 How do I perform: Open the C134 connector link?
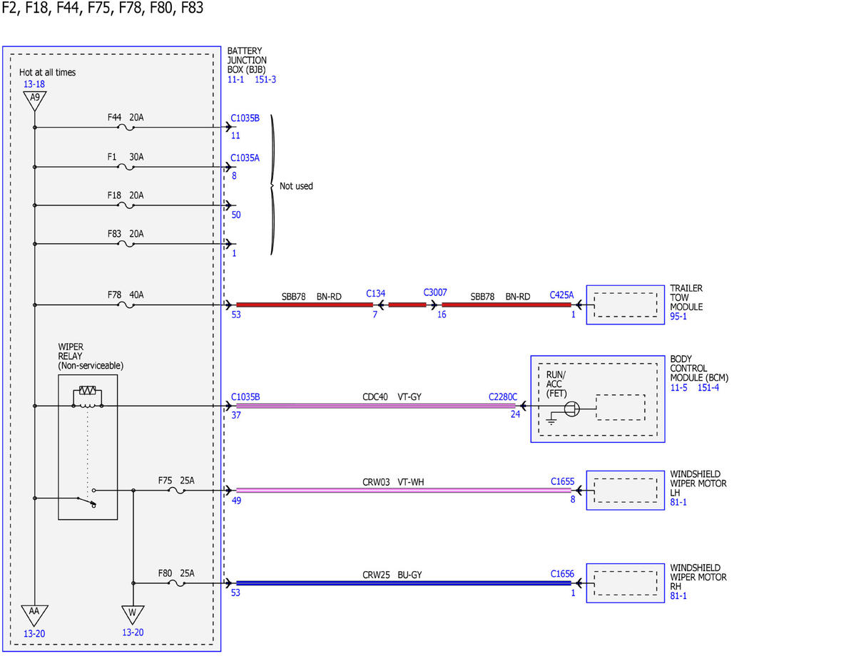click(376, 293)
